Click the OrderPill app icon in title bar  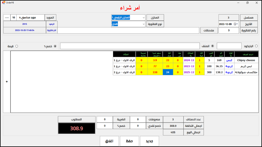coord(3,3)
